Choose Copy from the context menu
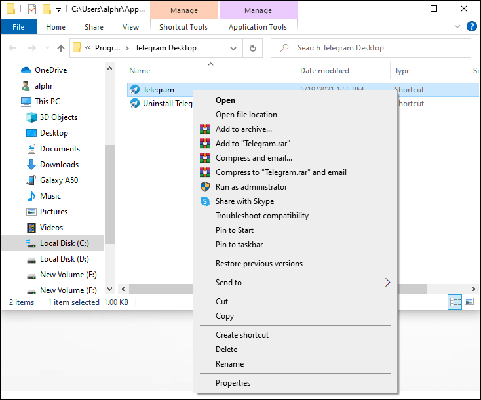 [x=295, y=316]
